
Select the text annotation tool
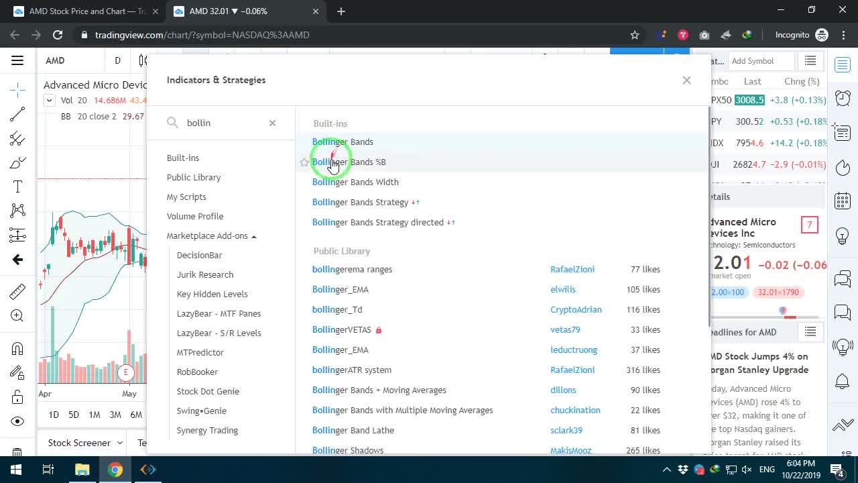17,187
